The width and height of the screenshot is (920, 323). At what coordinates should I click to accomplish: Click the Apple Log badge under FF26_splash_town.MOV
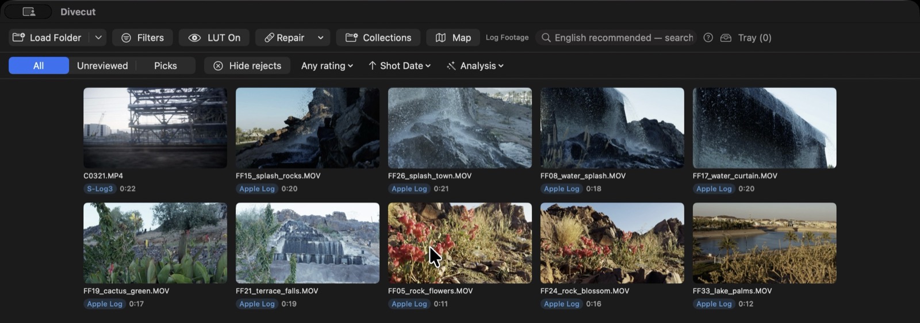(409, 189)
